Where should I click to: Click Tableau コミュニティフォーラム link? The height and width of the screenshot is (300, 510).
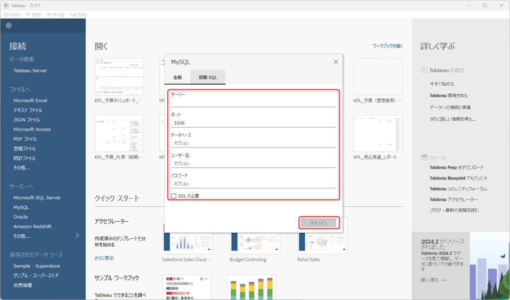[458, 189]
